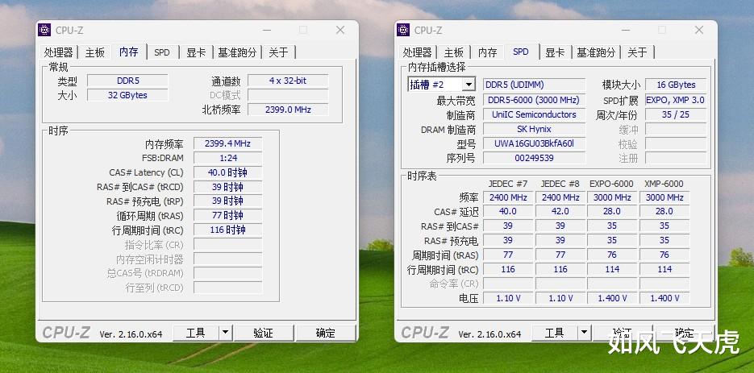The height and width of the screenshot is (373, 754).
Task: Click the empty 校验 field in right window
Action: tap(676, 143)
